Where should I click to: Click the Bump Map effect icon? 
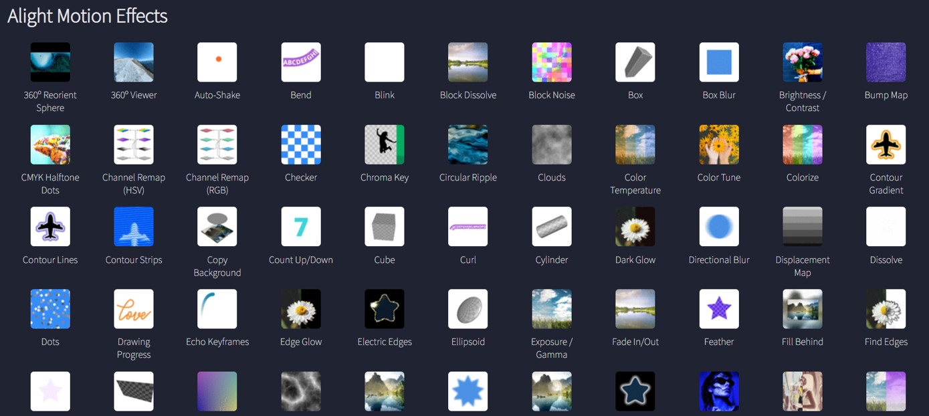point(886,62)
